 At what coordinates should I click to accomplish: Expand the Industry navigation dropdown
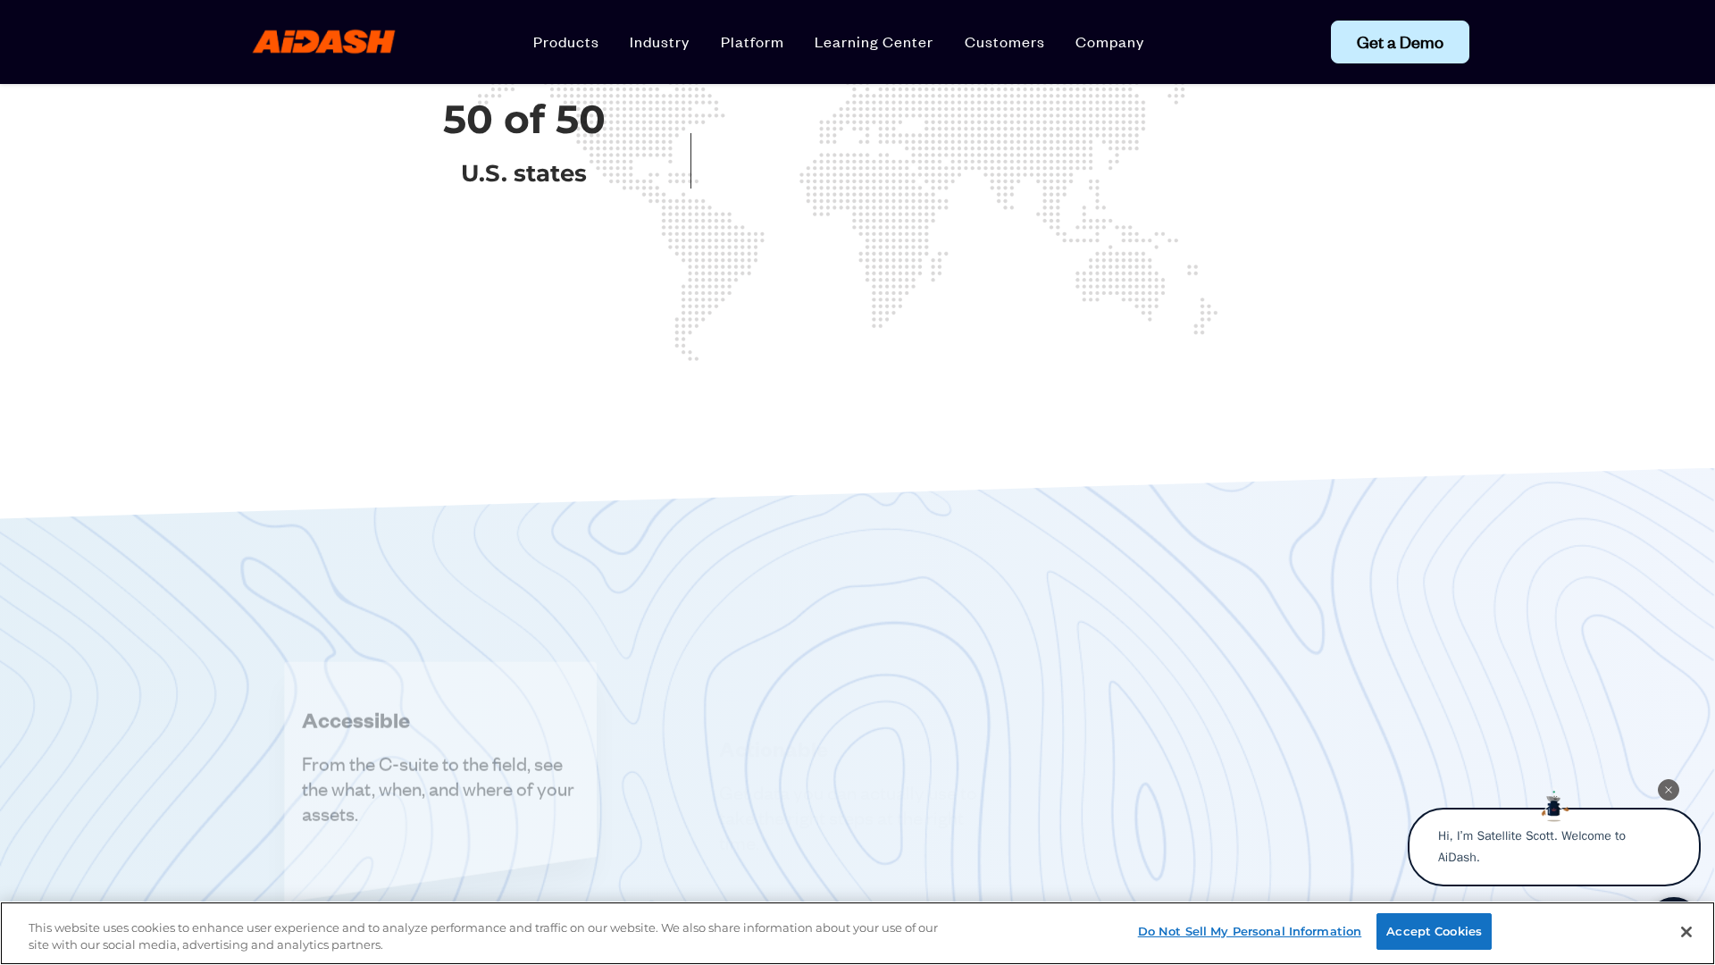659,42
